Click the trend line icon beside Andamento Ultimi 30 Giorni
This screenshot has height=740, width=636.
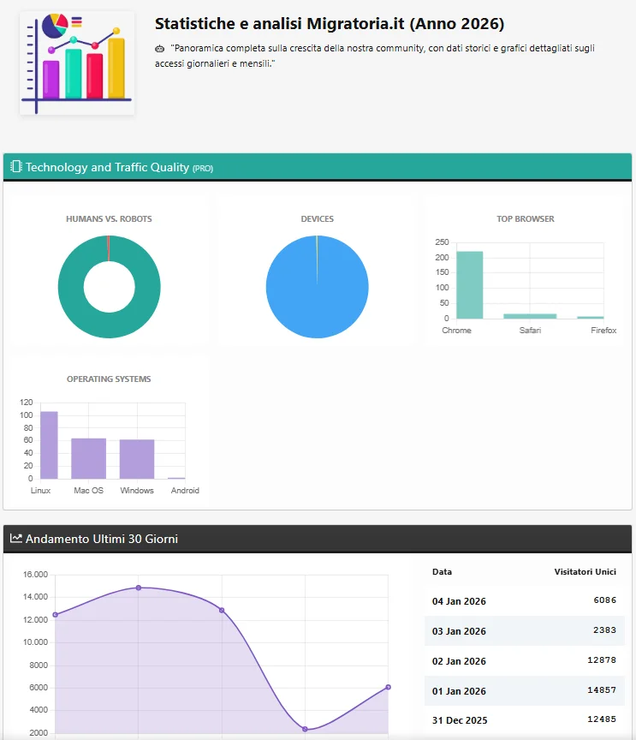15,539
